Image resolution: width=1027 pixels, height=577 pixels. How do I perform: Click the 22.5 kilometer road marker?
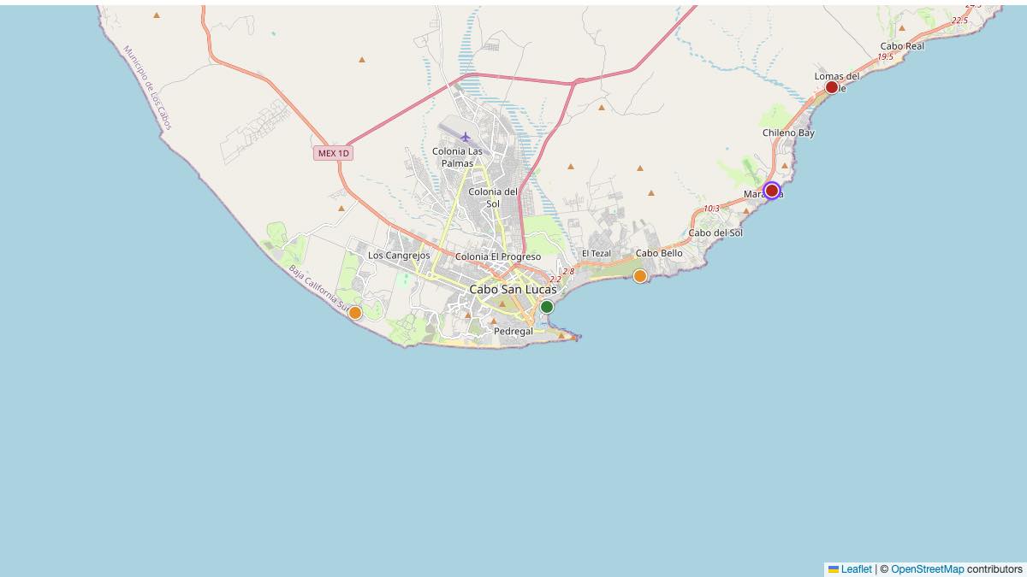959,21
